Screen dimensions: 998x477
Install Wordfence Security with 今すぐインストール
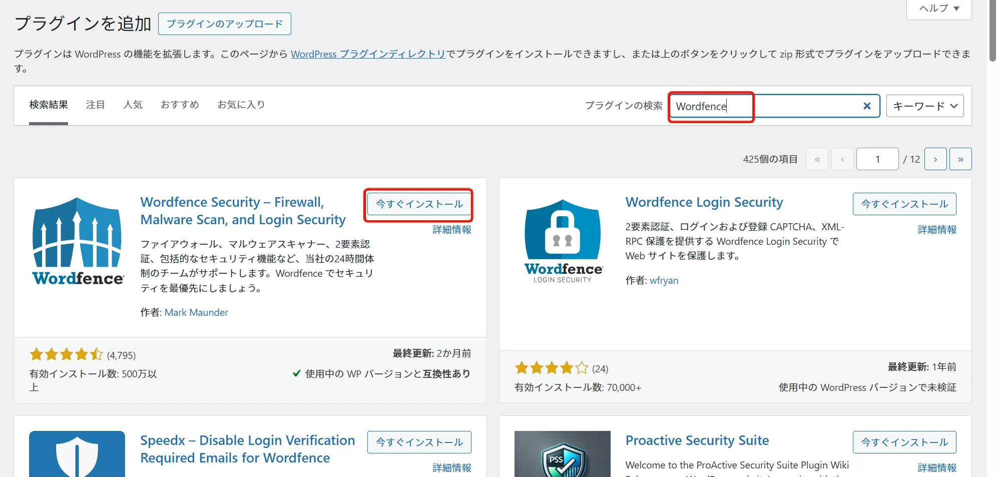click(418, 204)
